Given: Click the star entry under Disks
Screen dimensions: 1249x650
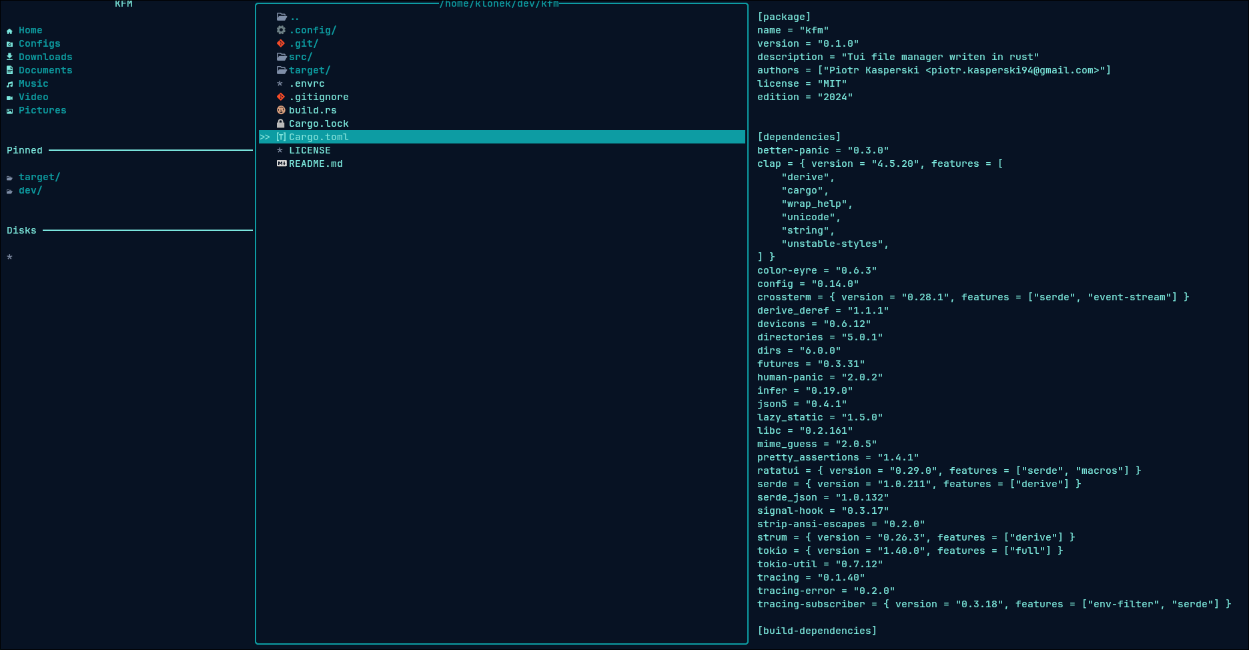Looking at the screenshot, I should click(9, 257).
